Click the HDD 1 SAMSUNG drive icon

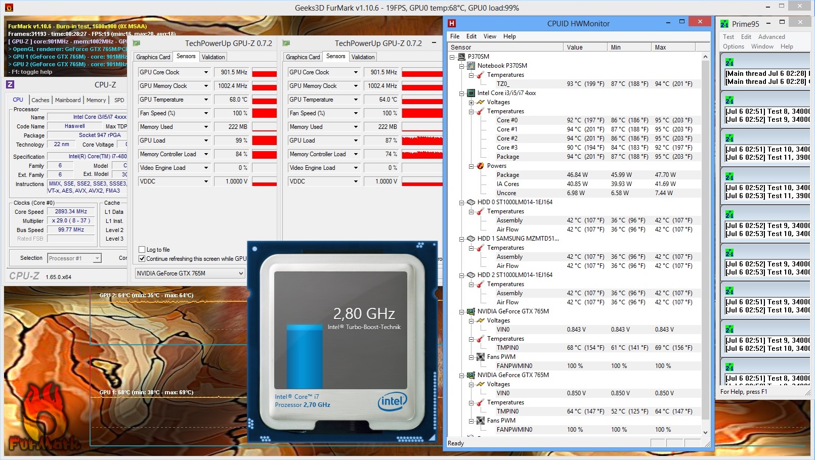(x=471, y=239)
